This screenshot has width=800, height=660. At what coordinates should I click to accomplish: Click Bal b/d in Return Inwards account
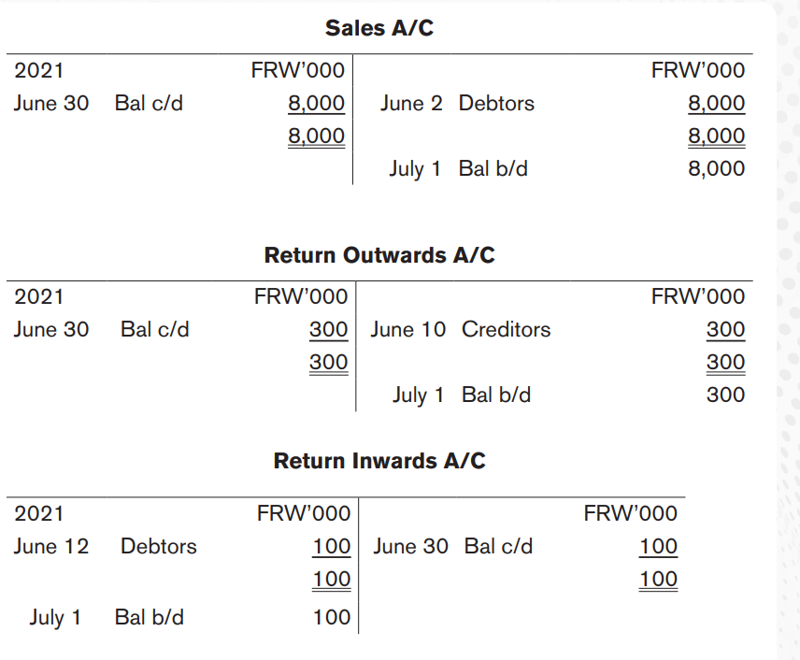pyautogui.click(x=149, y=617)
